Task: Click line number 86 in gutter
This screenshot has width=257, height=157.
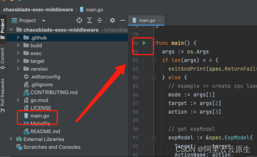Action: [136, 95]
